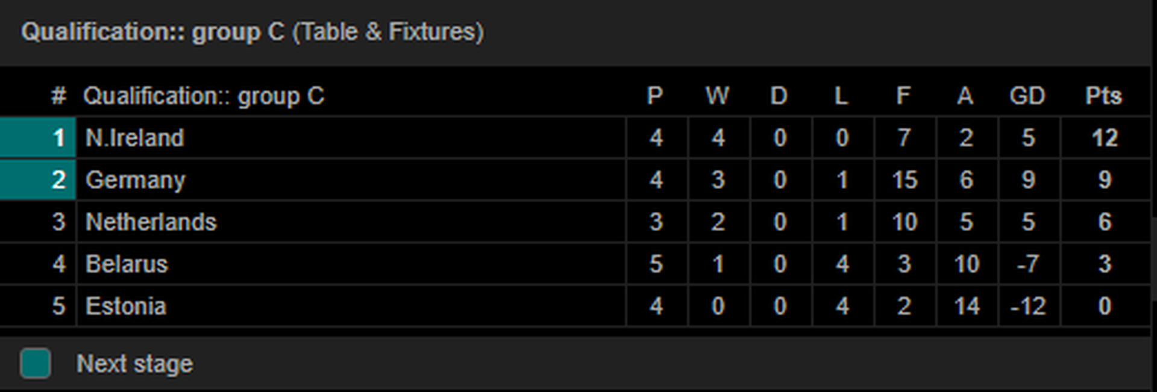
Task: Open the N.Ireland team link
Action: pos(134,138)
